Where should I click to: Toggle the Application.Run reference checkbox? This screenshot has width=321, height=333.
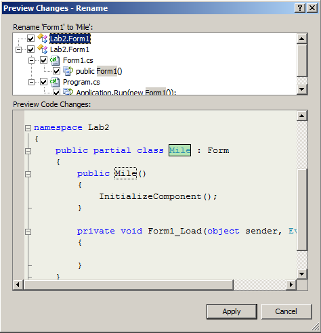click(56, 92)
